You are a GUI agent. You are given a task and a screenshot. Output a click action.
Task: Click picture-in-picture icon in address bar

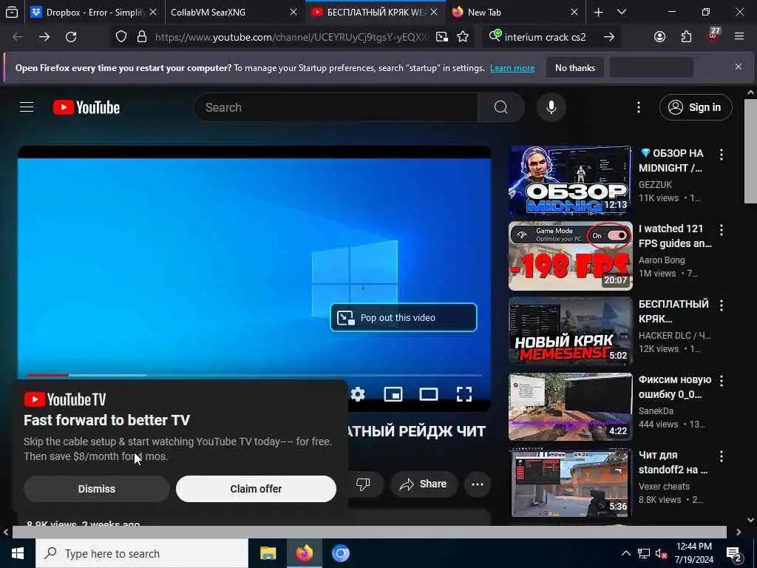[x=442, y=37]
